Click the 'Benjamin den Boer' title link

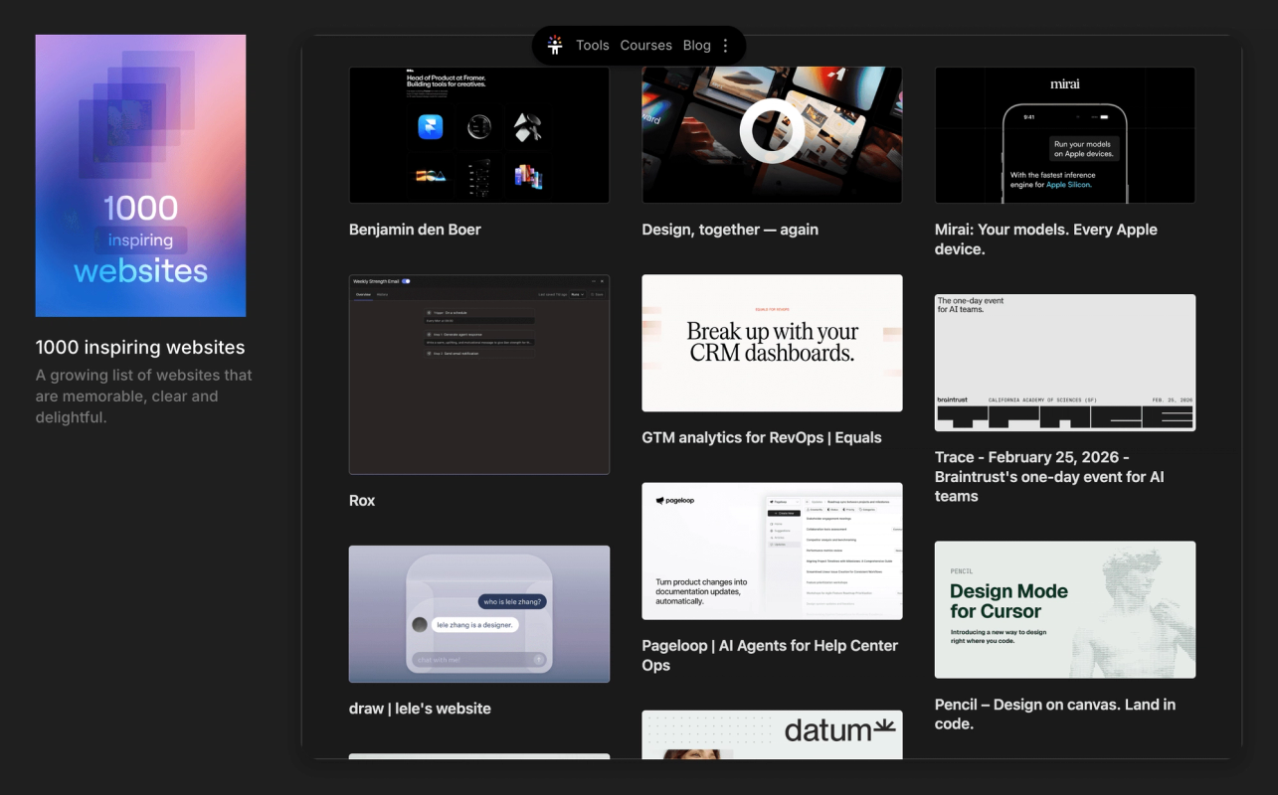click(x=415, y=230)
